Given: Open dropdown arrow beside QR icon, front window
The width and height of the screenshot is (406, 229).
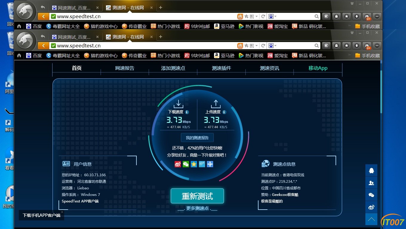Looking at the screenshot, I should click(256, 46).
